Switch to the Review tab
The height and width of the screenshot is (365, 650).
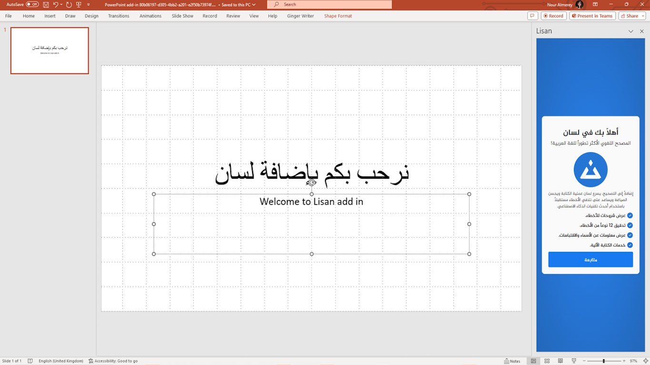click(x=233, y=16)
